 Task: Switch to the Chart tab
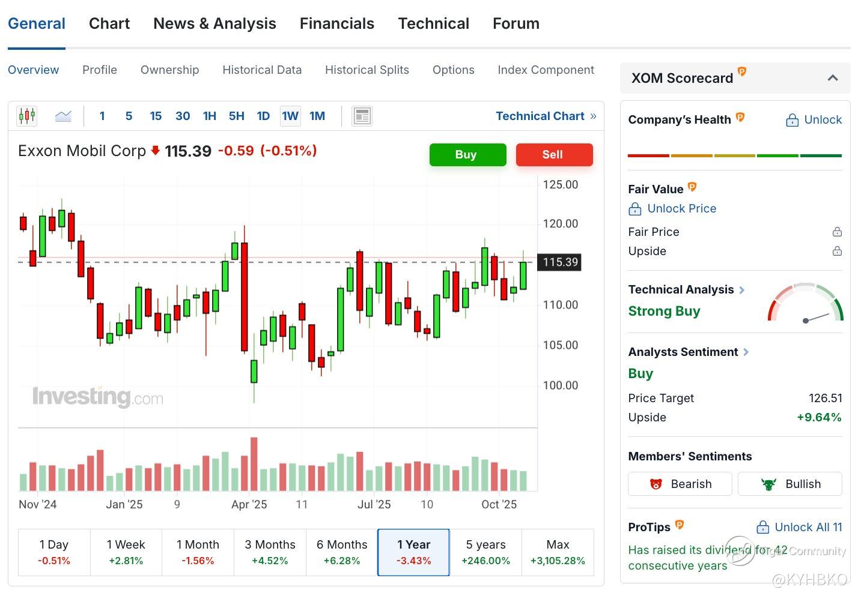pyautogui.click(x=109, y=23)
